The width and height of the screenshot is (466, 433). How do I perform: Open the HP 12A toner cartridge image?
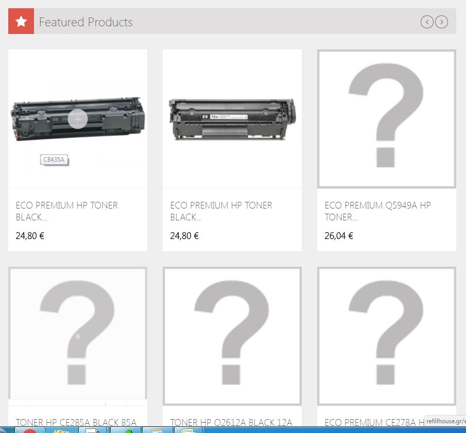(x=232, y=119)
